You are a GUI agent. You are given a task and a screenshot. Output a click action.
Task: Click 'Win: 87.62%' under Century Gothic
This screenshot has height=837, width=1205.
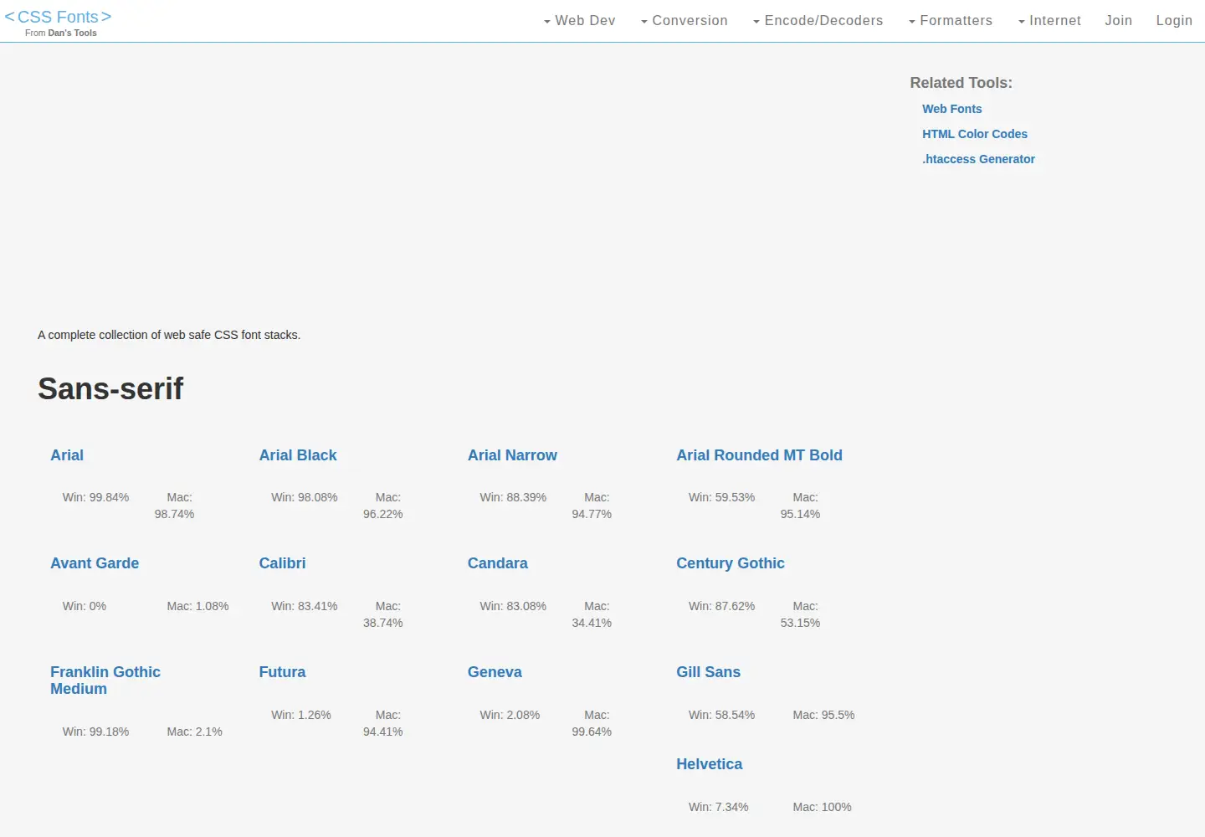[721, 606]
